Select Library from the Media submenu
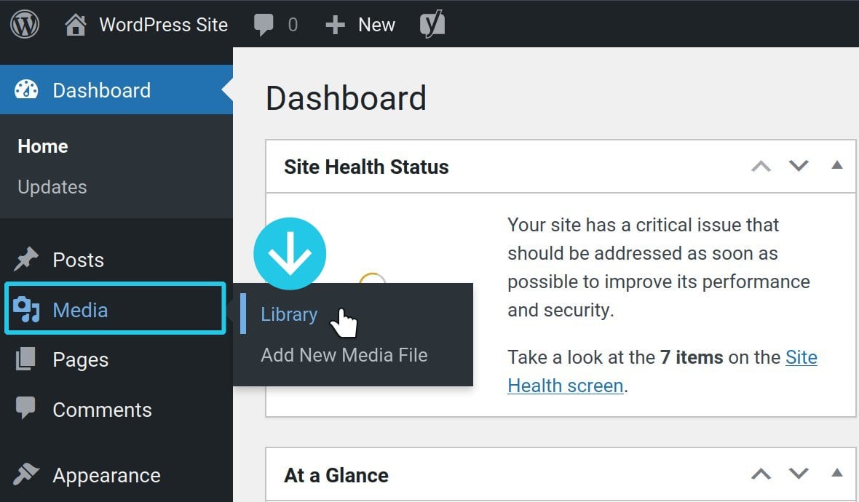Screen dimensions: 859x502 pyautogui.click(x=289, y=314)
